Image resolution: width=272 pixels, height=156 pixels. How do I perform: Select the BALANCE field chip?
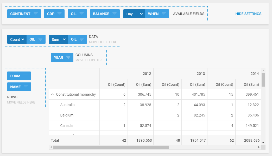coord(105,14)
